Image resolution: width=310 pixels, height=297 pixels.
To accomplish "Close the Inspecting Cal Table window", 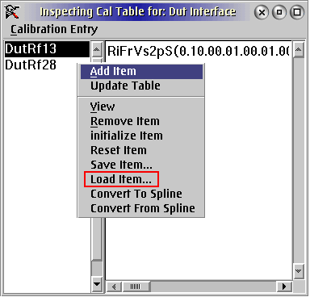I will tap(262, 12).
